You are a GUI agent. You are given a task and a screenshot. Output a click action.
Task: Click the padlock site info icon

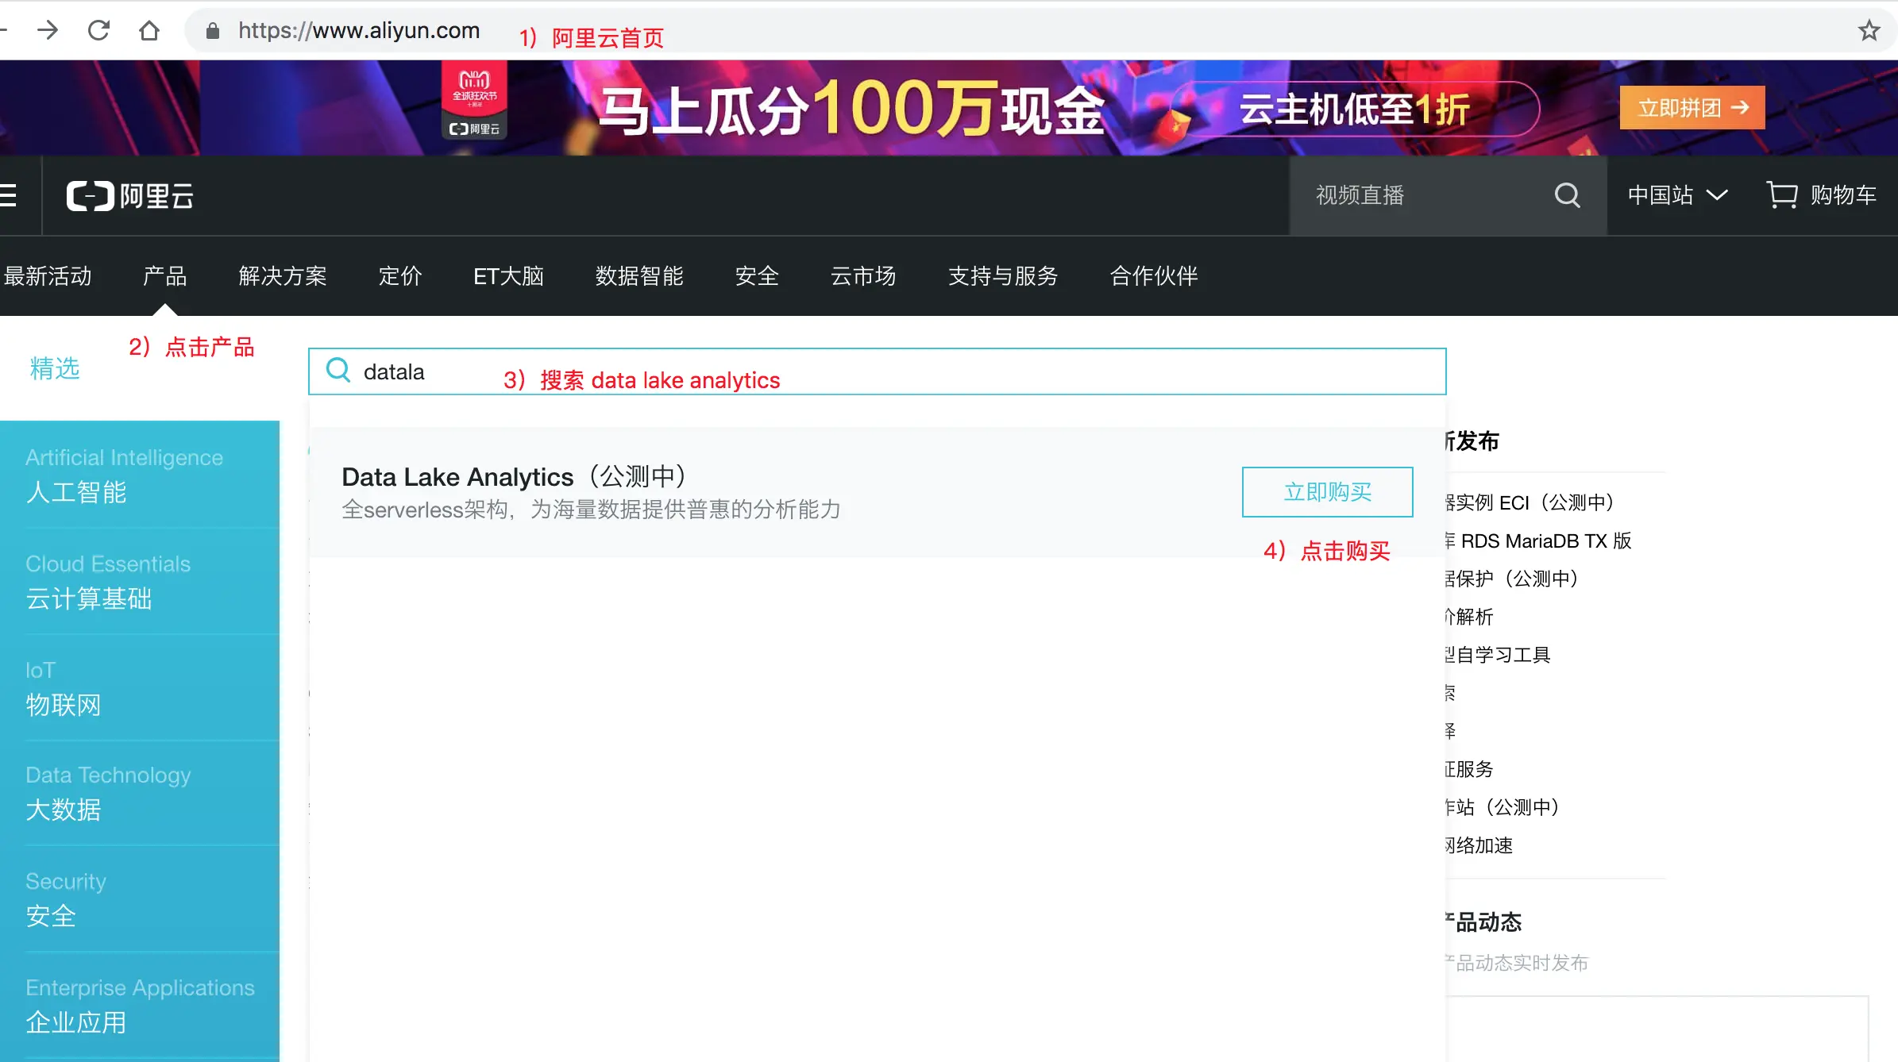point(212,31)
